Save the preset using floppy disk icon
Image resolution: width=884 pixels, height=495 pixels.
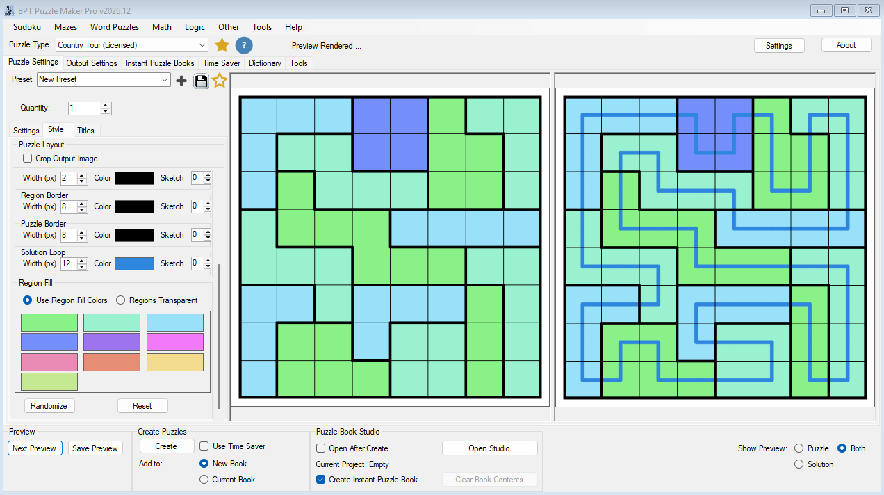click(202, 81)
